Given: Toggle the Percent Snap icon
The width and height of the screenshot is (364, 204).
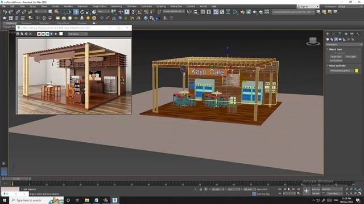Looking at the screenshot, I should tap(146, 11).
